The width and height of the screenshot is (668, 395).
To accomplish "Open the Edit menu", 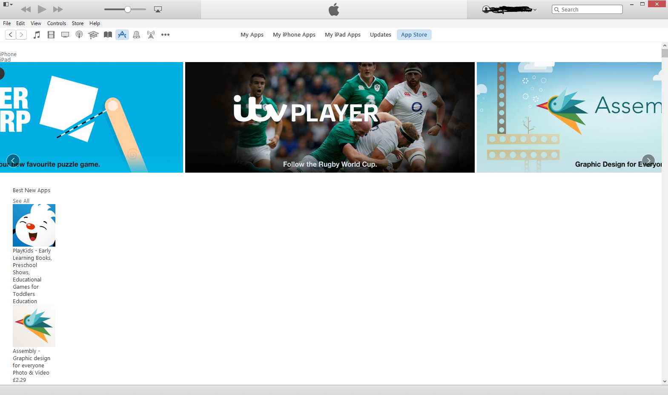I will point(20,23).
